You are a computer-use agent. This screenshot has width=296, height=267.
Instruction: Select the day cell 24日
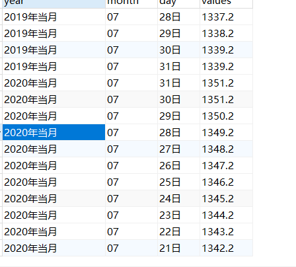click(x=178, y=198)
